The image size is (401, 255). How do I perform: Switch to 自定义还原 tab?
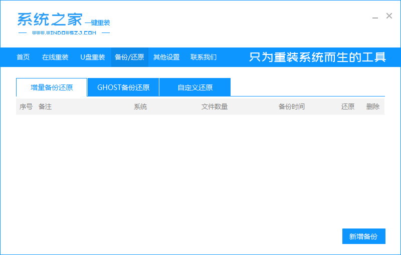(195, 87)
